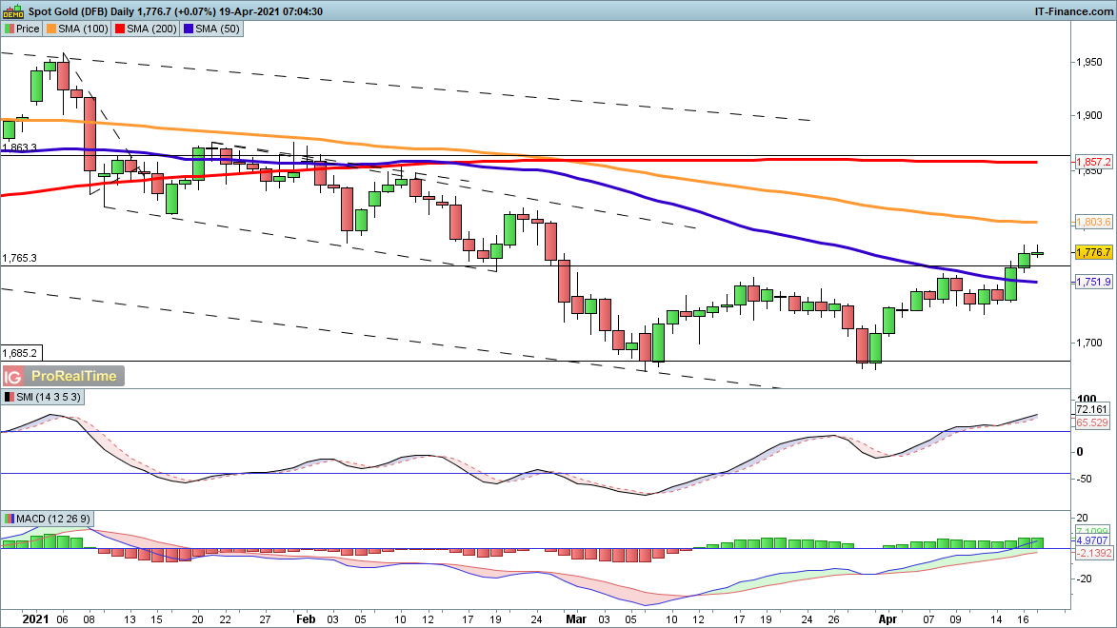The width and height of the screenshot is (1117, 628).
Task: Click the blue SMA (50) color square
Action: click(x=191, y=29)
